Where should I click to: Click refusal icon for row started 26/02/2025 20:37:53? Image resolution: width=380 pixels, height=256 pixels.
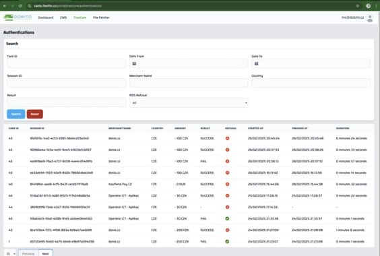tap(227, 150)
